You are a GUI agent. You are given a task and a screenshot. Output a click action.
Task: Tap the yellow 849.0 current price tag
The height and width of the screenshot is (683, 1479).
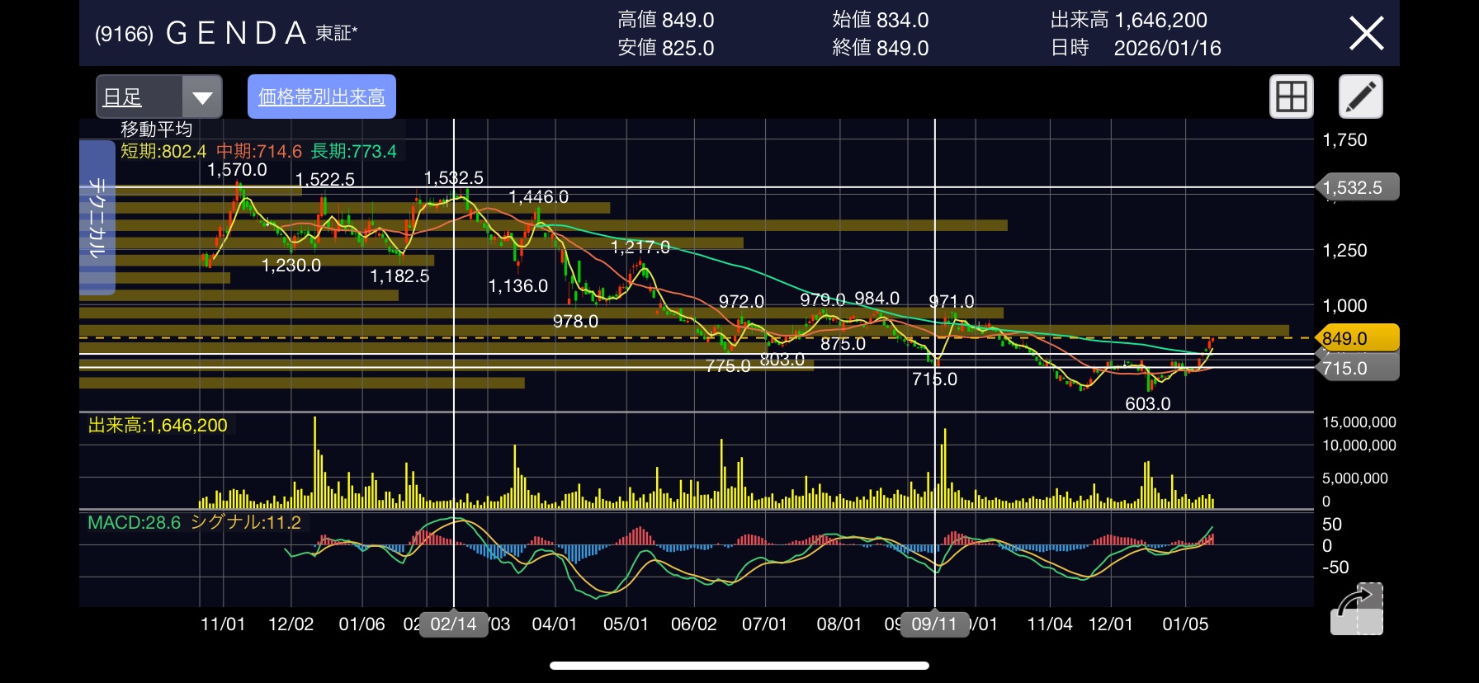pyautogui.click(x=1356, y=338)
